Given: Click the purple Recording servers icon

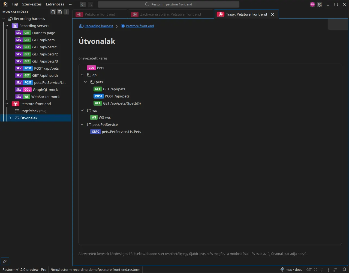Looking at the screenshot, I should pos(15,26).
